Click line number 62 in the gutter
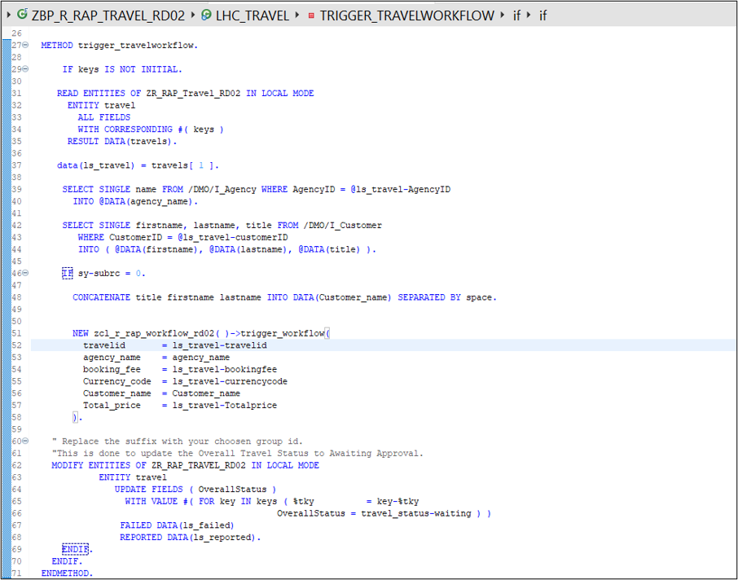Screen dimensions: 738x580 16,465
